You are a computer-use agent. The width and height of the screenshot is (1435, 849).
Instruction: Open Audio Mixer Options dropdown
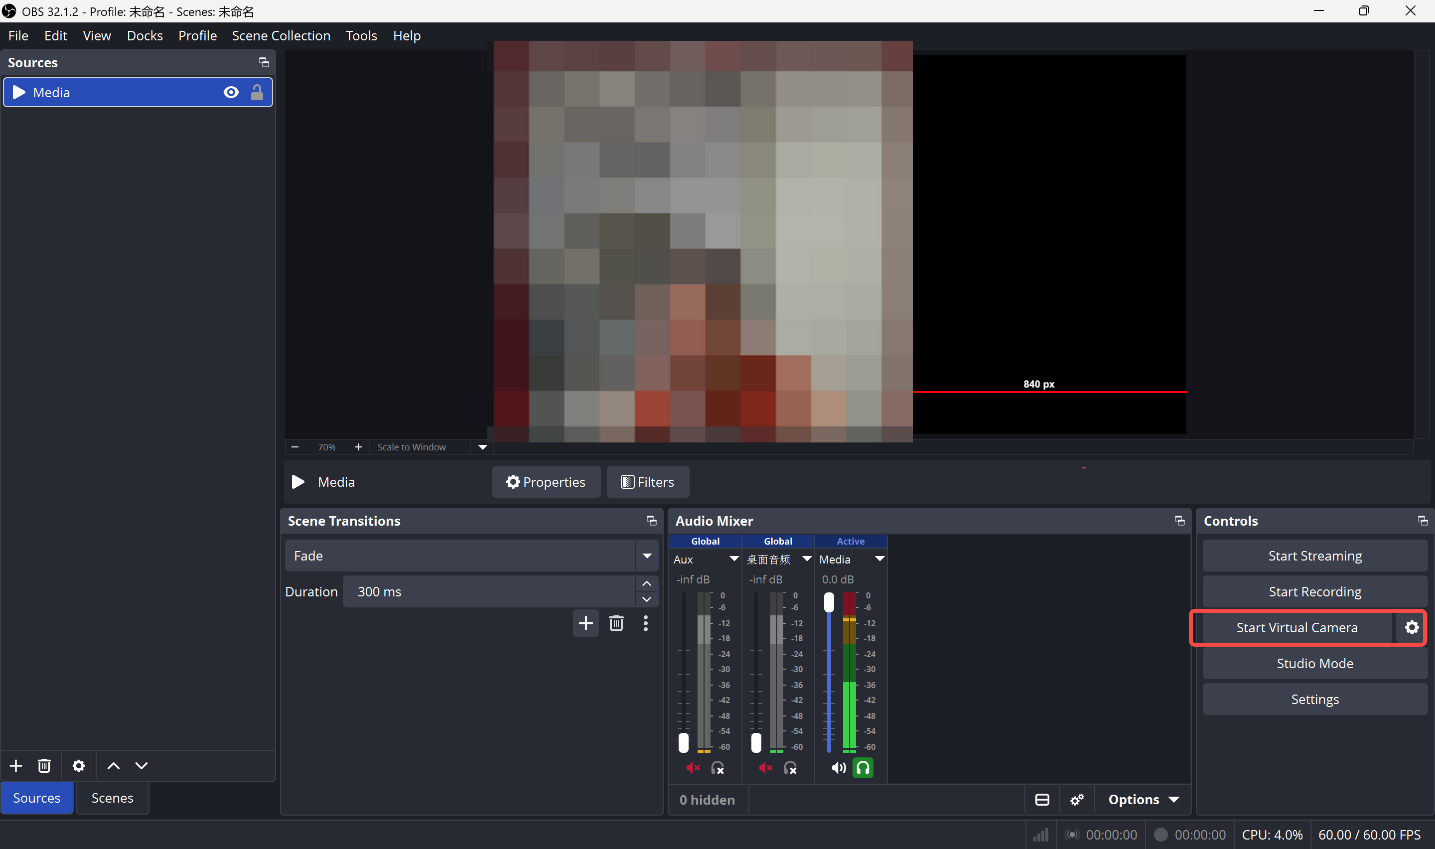point(1143,799)
